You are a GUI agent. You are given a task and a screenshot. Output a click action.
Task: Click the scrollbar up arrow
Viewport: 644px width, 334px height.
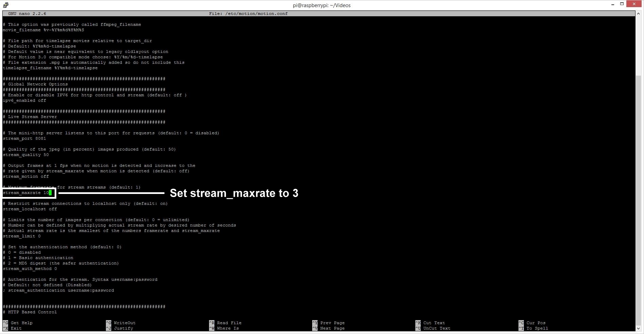click(639, 14)
